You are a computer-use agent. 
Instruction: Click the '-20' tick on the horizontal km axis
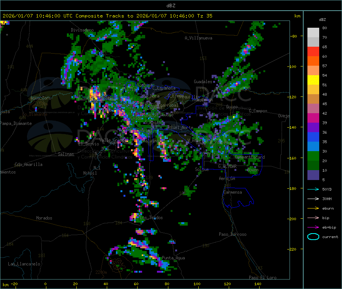coord(14,284)
